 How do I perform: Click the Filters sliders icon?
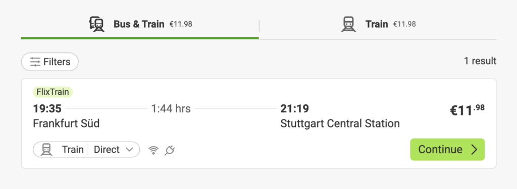35,62
